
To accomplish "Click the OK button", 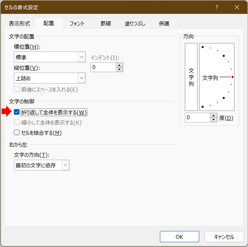I will pyautogui.click(x=179, y=236).
